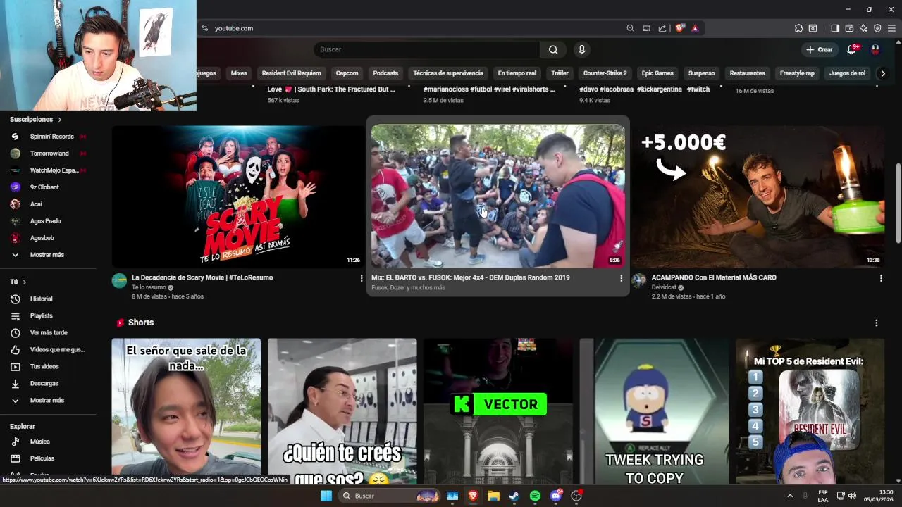
Task: Click the YouTube search input field
Action: [x=426, y=49]
